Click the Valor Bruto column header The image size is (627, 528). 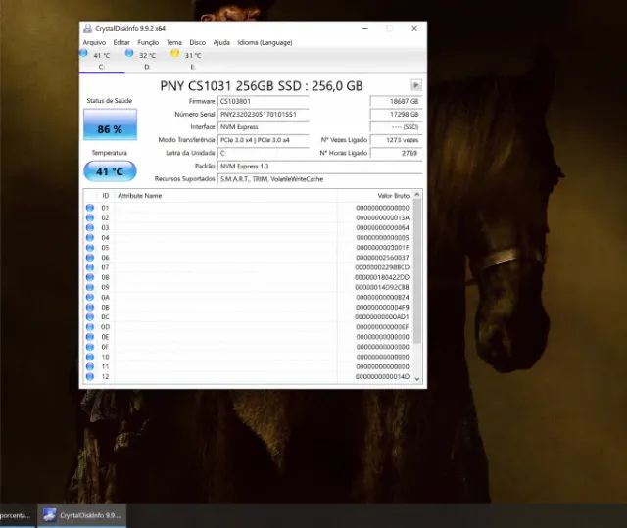pos(375,196)
